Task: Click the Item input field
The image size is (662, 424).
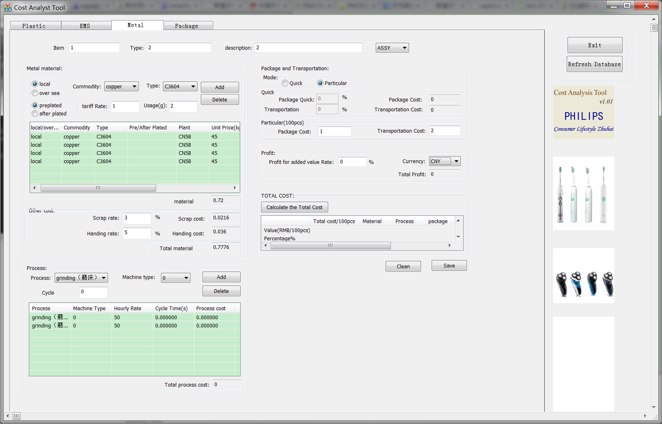Action: [94, 48]
